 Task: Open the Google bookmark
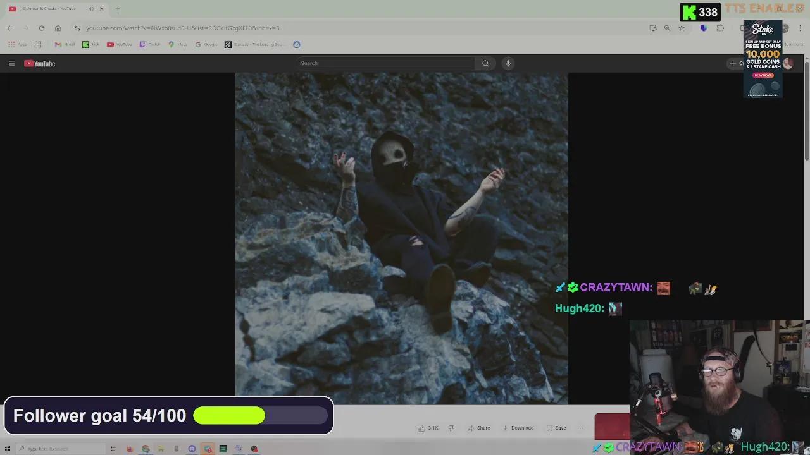coord(206,44)
